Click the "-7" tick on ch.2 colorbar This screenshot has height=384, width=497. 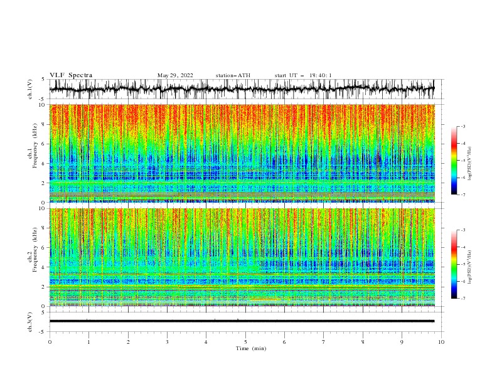pos(463,298)
